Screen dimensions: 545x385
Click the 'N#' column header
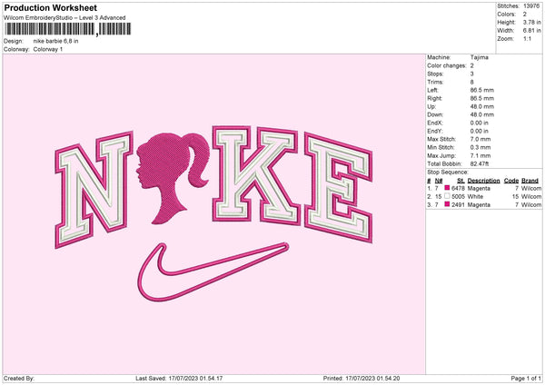tap(439, 181)
